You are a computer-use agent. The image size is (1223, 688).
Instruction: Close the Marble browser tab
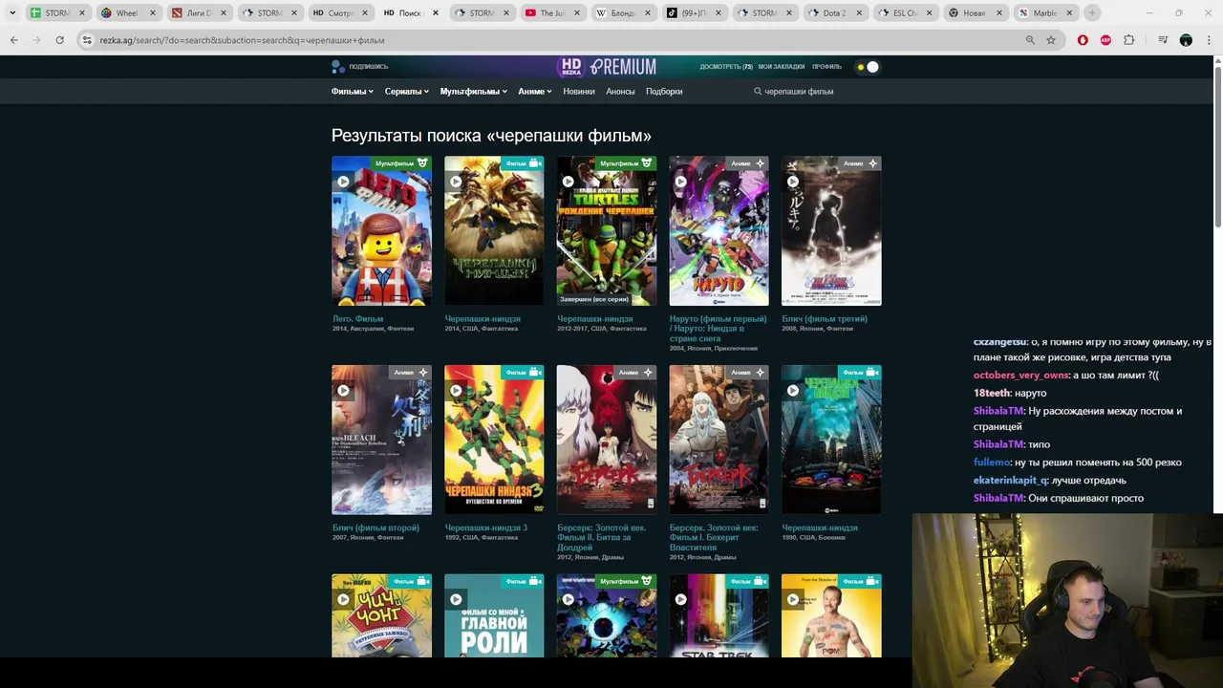(x=1069, y=13)
